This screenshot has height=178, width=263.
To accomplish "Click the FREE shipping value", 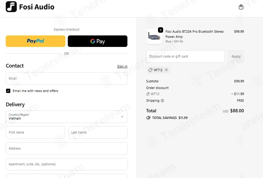I will pos(240,101).
